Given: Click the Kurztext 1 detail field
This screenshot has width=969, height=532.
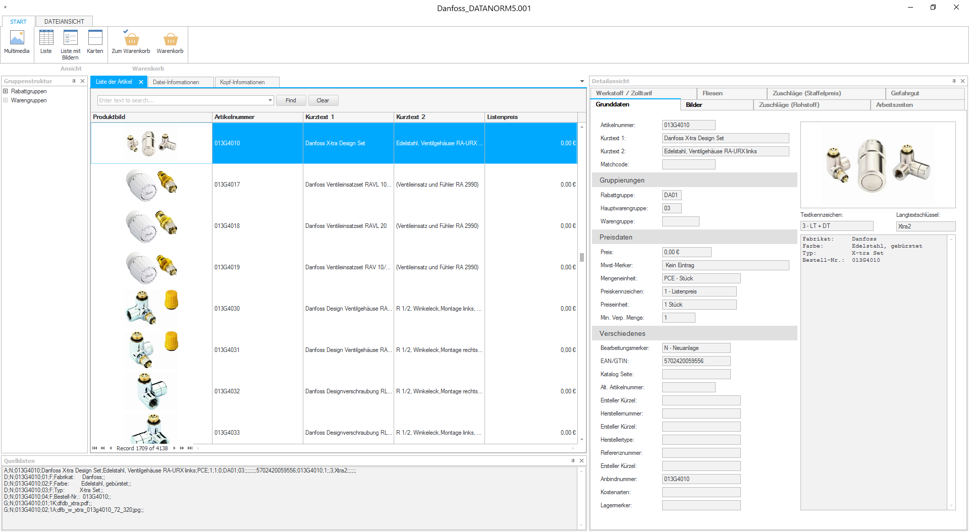Looking at the screenshot, I should point(725,138).
